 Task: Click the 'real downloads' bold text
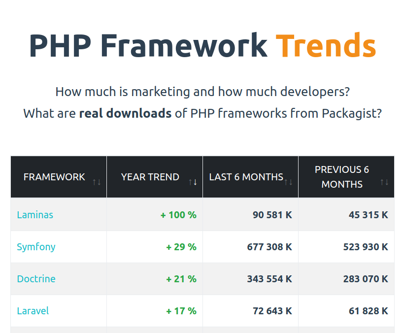(x=125, y=113)
